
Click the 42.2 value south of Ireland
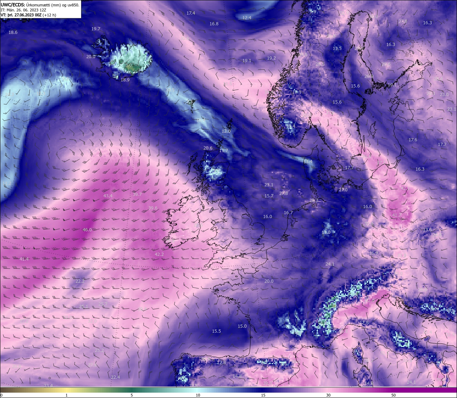point(159,255)
